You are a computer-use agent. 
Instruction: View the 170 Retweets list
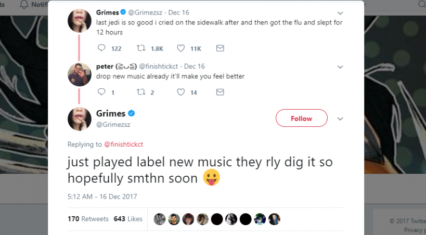(88, 219)
